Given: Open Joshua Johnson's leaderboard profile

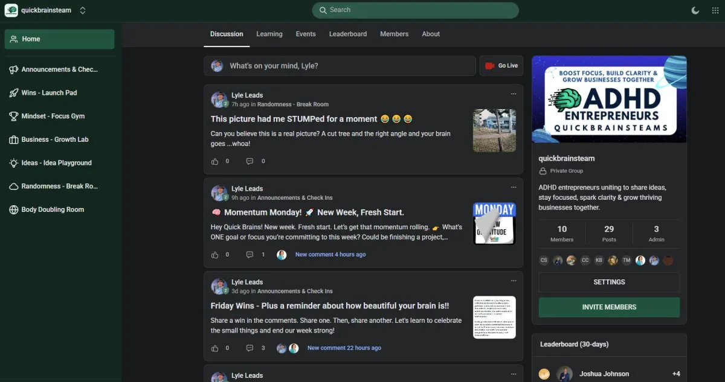Looking at the screenshot, I should point(604,374).
